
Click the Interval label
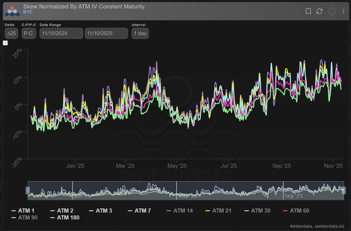[x=139, y=25]
